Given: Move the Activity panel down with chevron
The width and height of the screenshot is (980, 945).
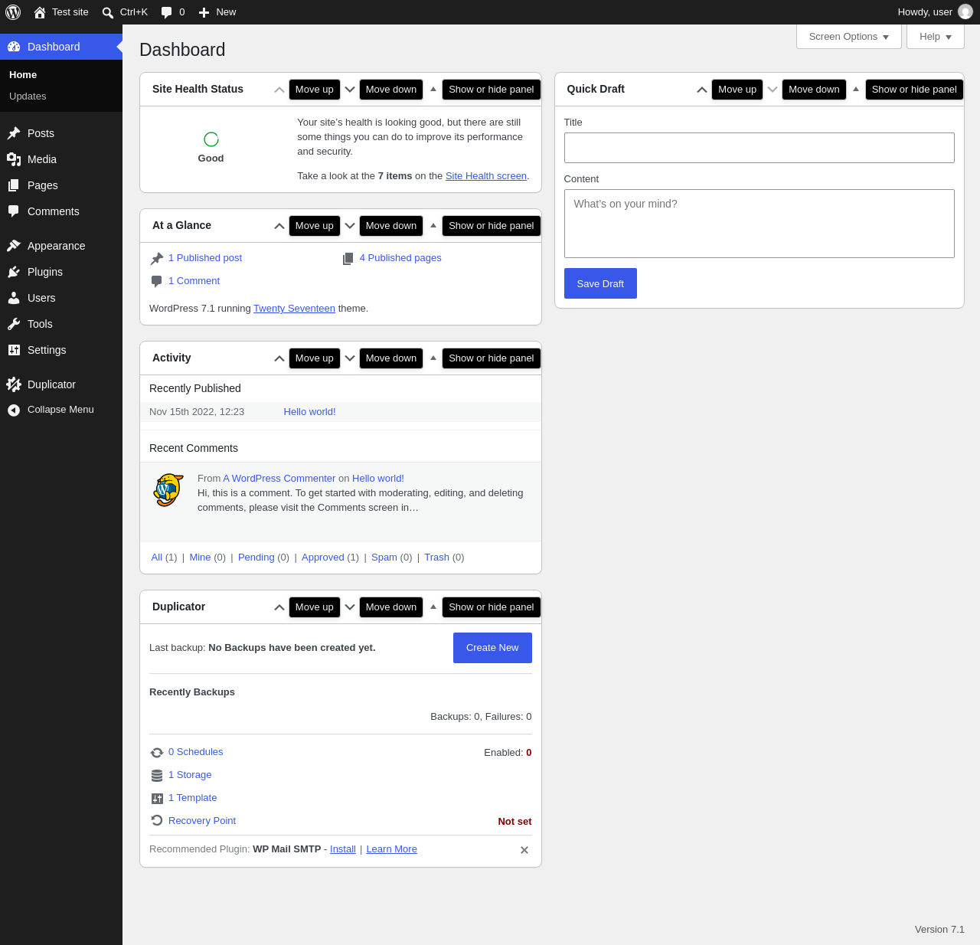Looking at the screenshot, I should (350, 358).
